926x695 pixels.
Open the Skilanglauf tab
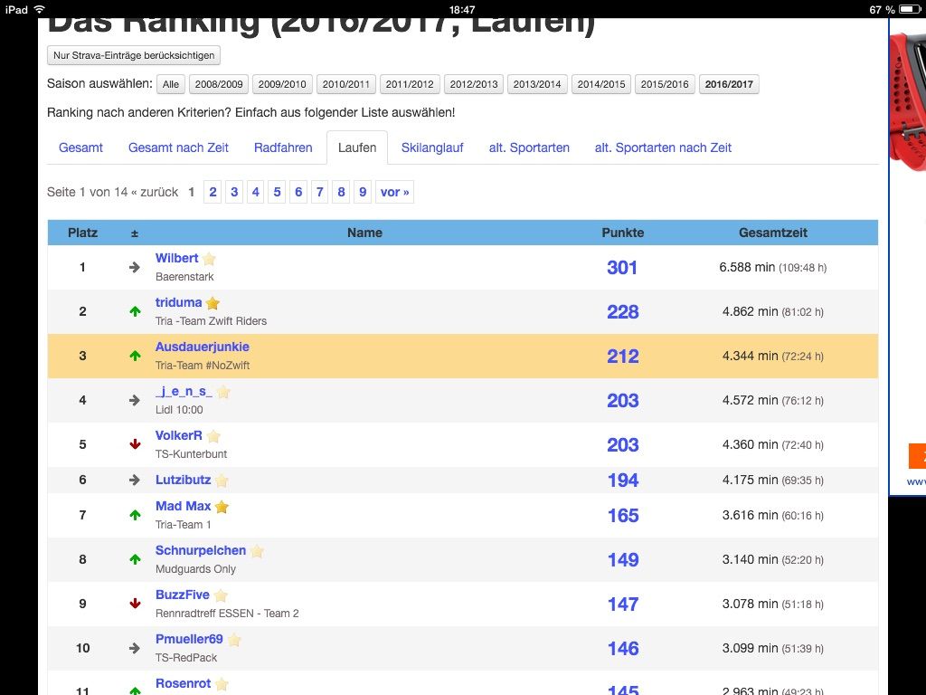coord(432,148)
